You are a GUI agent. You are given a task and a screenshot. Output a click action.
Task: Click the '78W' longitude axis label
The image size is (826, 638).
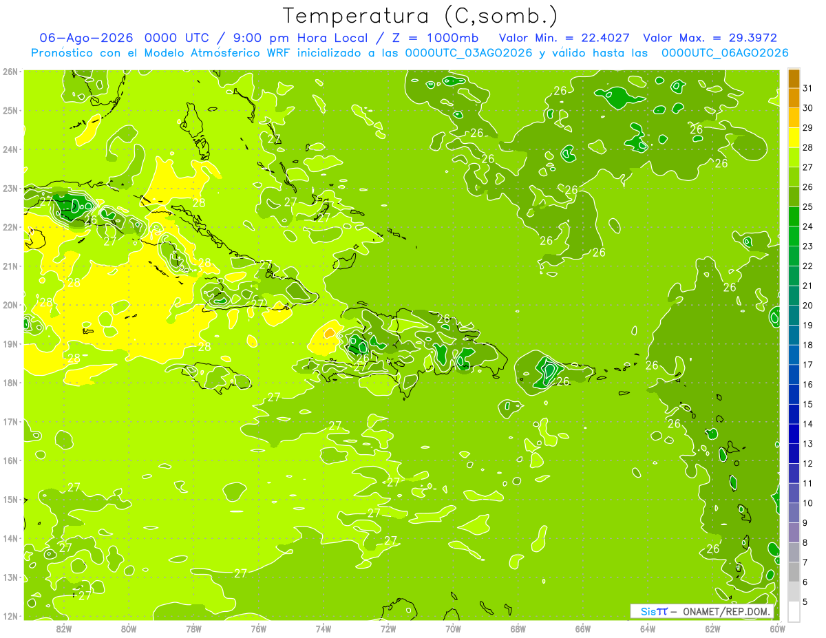pyautogui.click(x=193, y=629)
